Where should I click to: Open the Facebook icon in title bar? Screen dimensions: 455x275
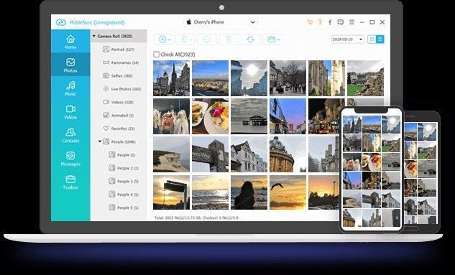[330, 22]
